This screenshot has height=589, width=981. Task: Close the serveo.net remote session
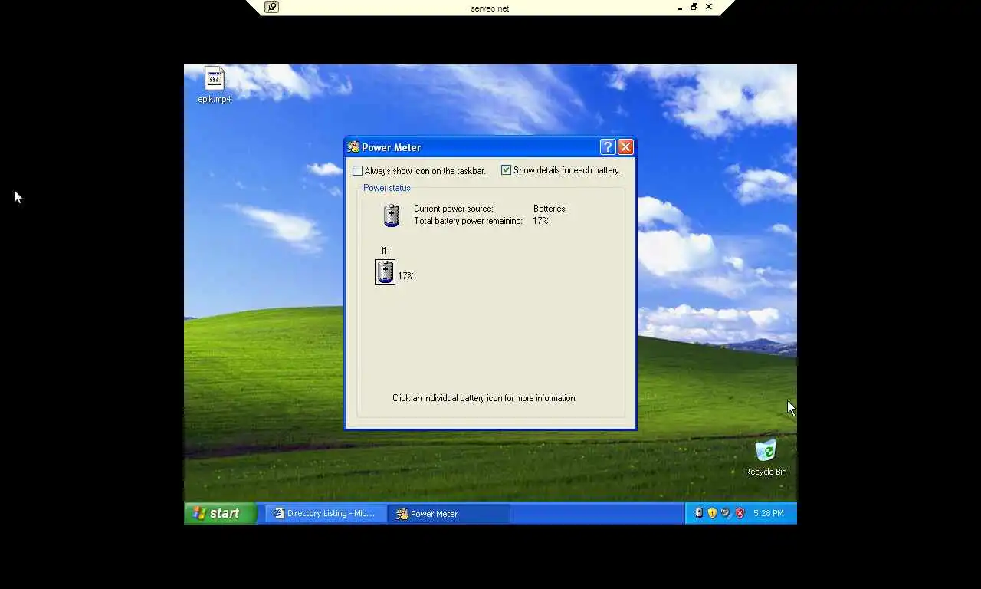(x=709, y=7)
